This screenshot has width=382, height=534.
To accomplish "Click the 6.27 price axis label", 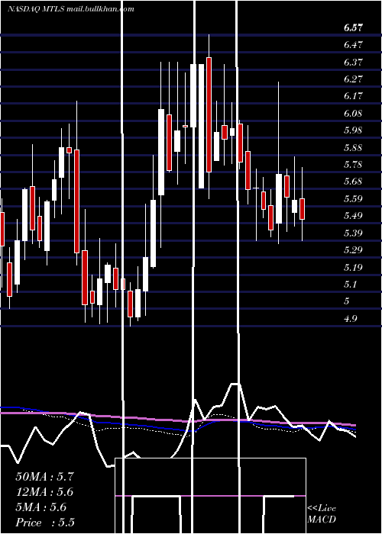I will [353, 79].
